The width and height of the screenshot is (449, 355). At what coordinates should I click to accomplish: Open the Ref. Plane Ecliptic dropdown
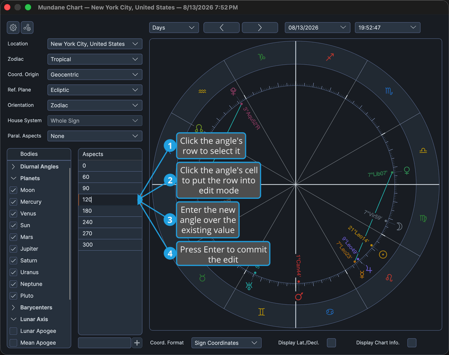[95, 90]
